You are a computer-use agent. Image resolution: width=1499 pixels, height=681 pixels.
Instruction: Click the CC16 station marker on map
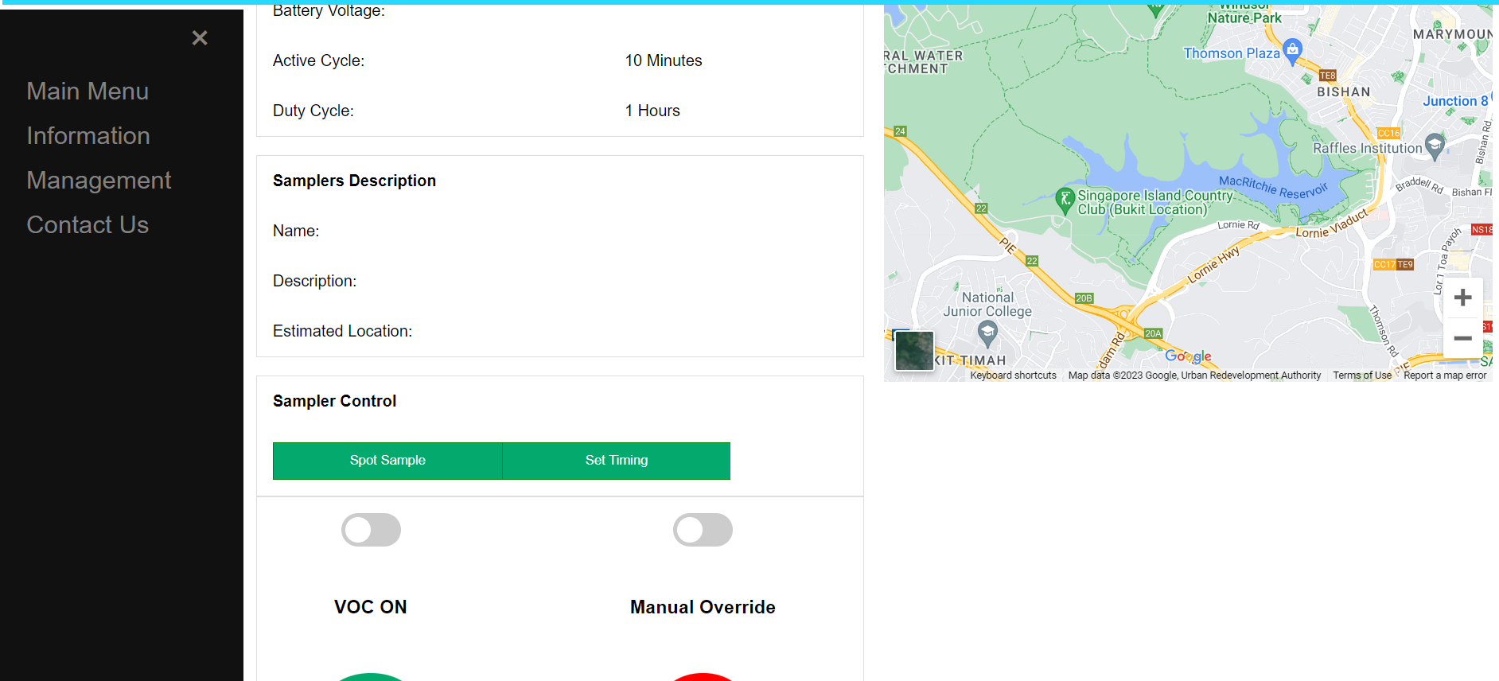click(1388, 133)
